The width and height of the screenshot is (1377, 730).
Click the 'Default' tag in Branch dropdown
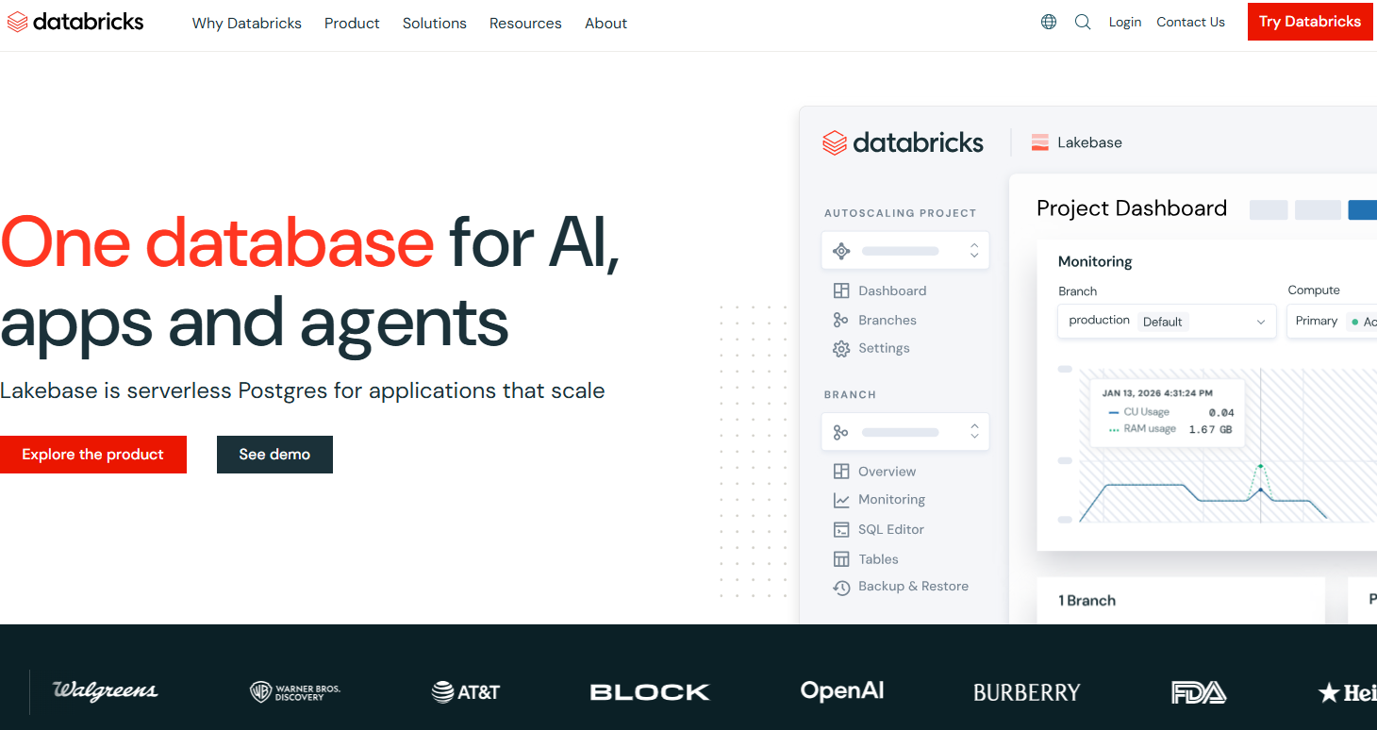pos(1162,322)
